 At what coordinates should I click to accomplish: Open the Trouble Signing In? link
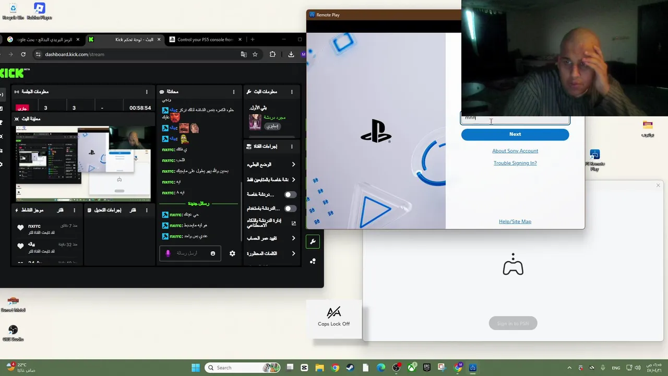coord(515,163)
